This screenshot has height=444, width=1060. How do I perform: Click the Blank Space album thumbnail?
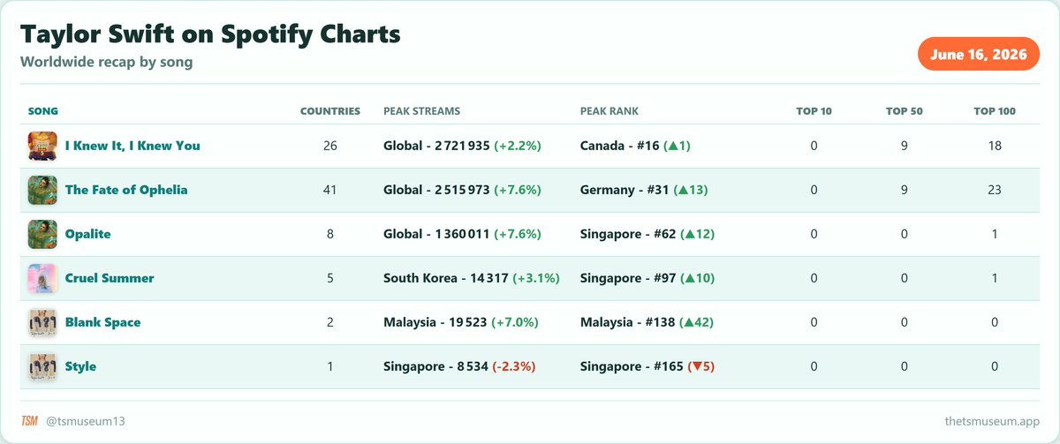[42, 322]
